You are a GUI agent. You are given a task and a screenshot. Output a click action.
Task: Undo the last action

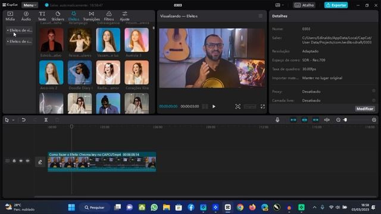[24, 120]
